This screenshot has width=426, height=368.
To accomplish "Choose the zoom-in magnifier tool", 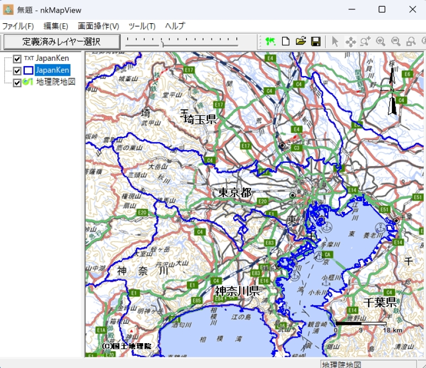I will coord(380,41).
